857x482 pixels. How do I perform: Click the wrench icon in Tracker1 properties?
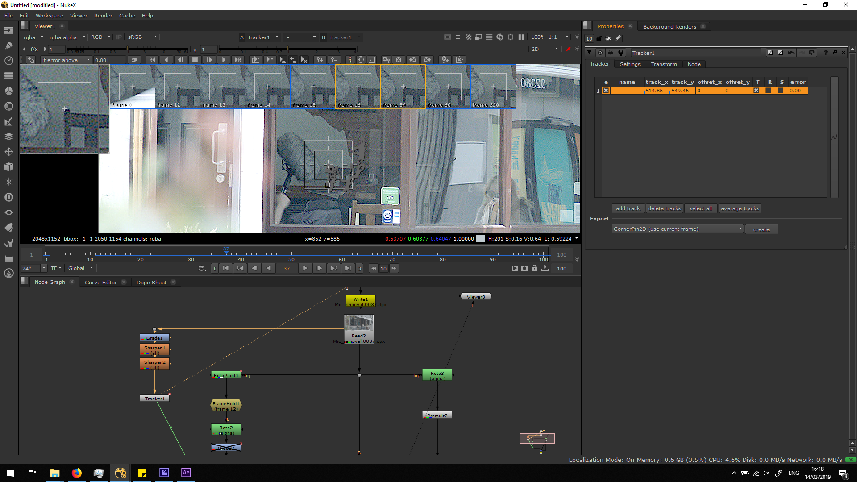(x=620, y=53)
